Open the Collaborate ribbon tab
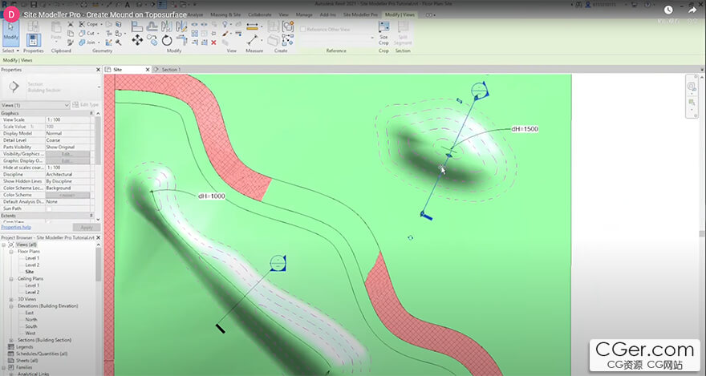The width and height of the screenshot is (706, 376). 260,15
